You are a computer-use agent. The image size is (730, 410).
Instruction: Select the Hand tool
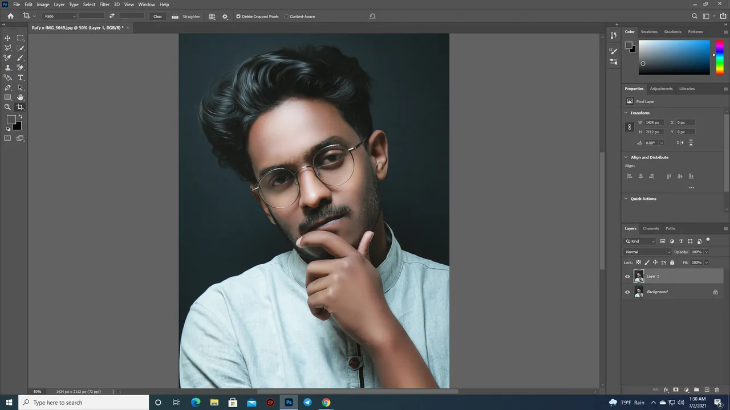(x=21, y=97)
